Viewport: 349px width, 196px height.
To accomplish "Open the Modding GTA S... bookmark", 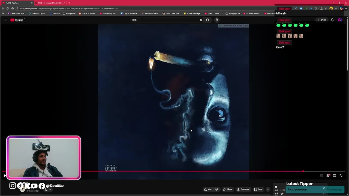I will (109, 13).
